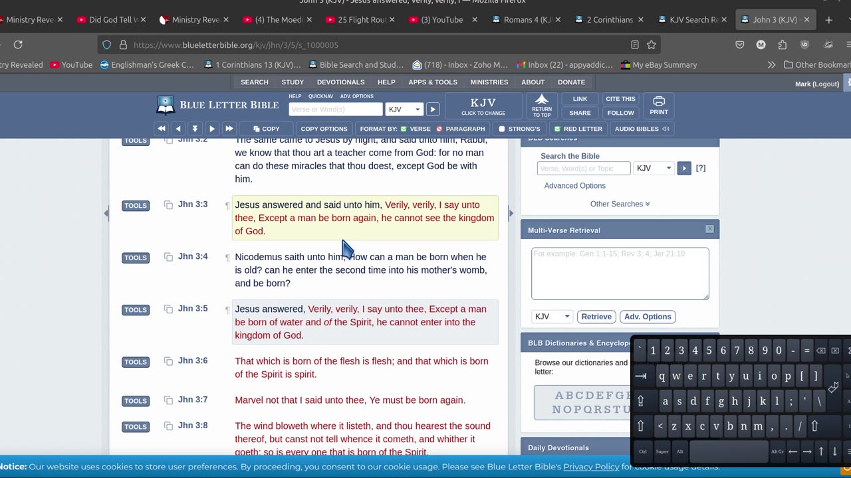
Task: Copy verse Jhn 3:8 icon
Action: [x=168, y=426]
